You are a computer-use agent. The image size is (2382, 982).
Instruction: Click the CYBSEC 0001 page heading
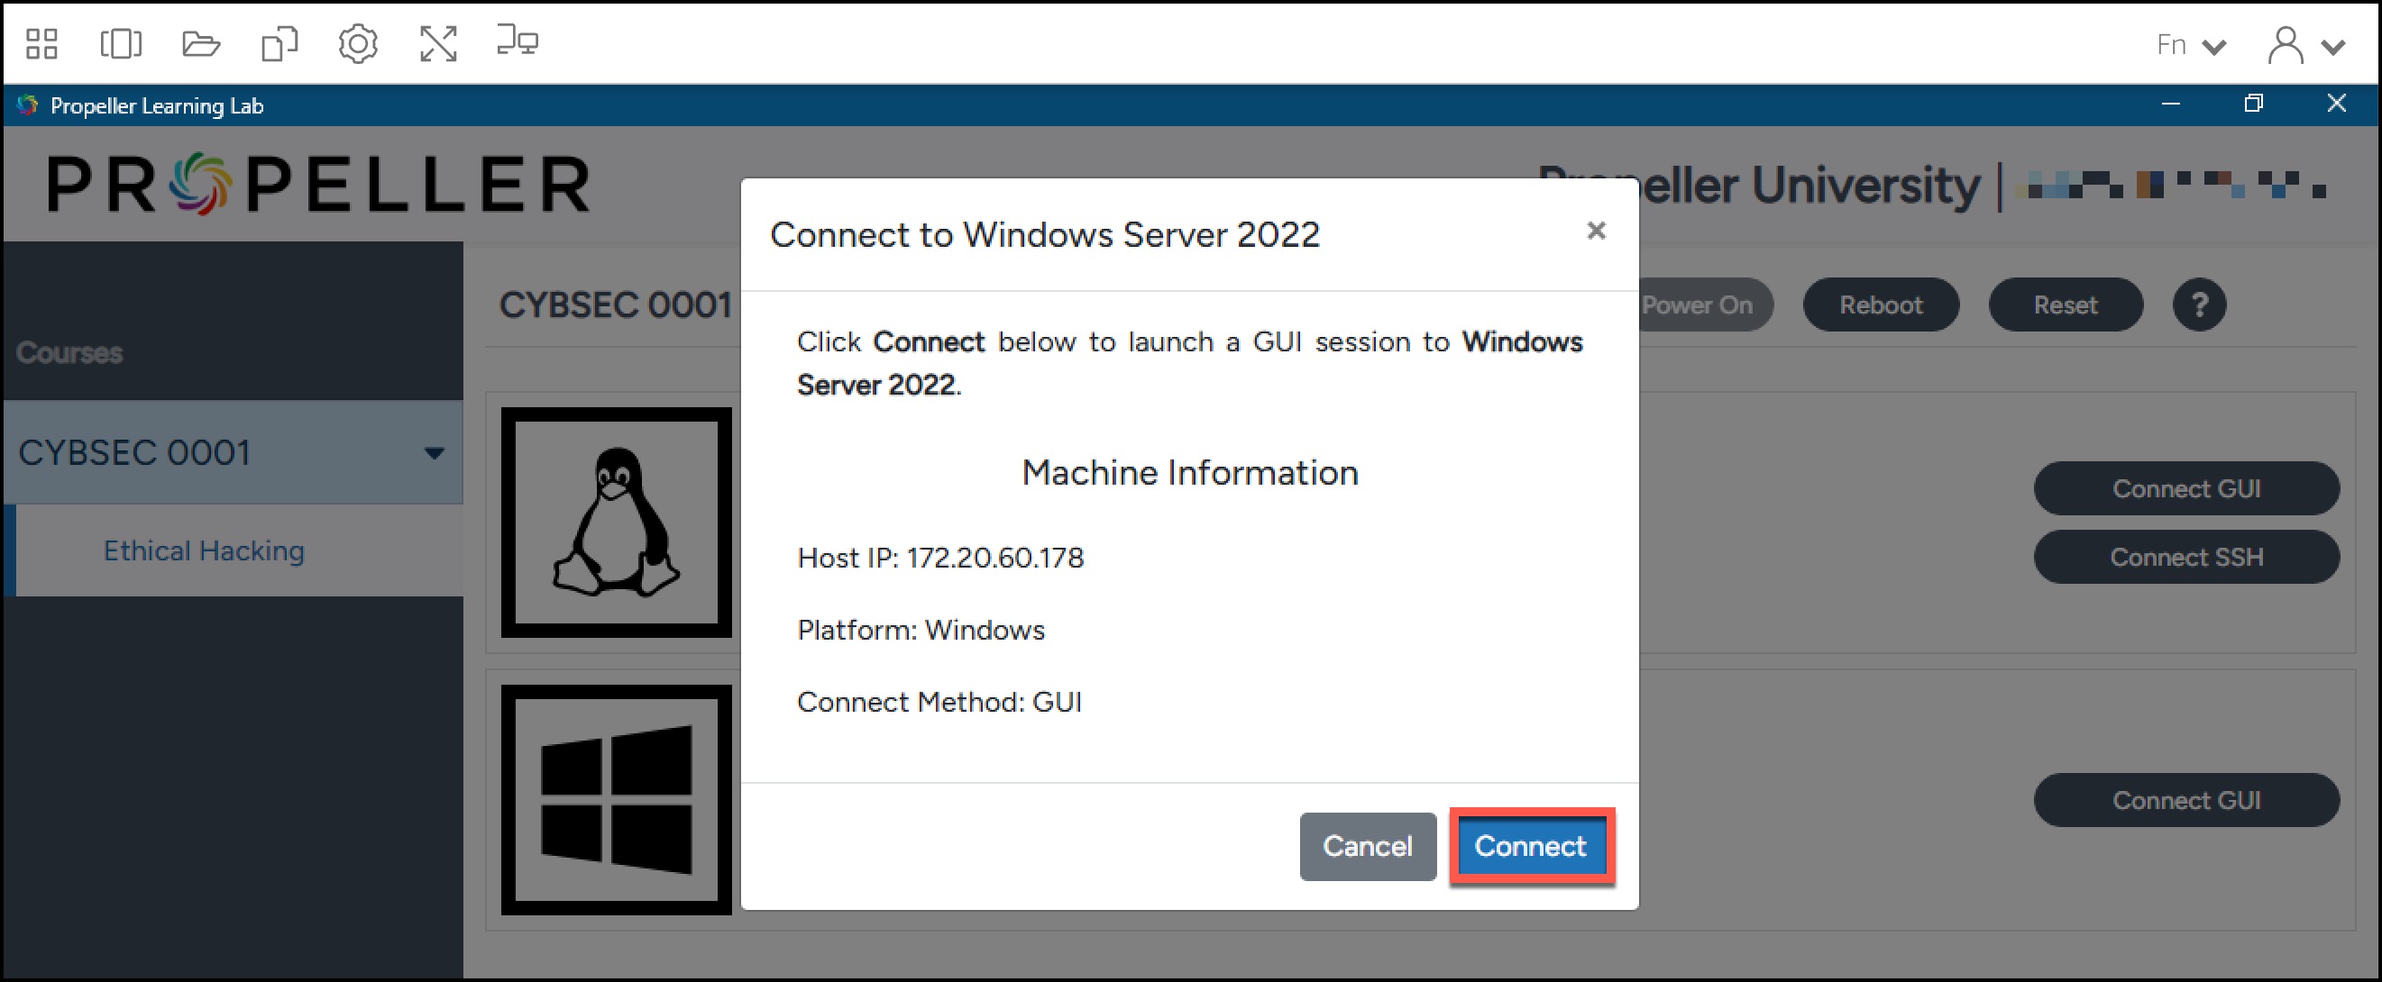tap(616, 305)
